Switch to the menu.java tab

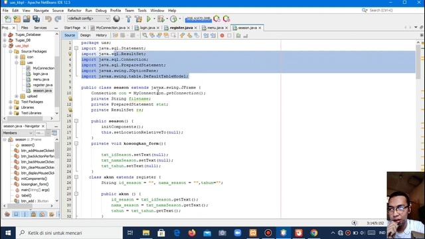(215, 28)
